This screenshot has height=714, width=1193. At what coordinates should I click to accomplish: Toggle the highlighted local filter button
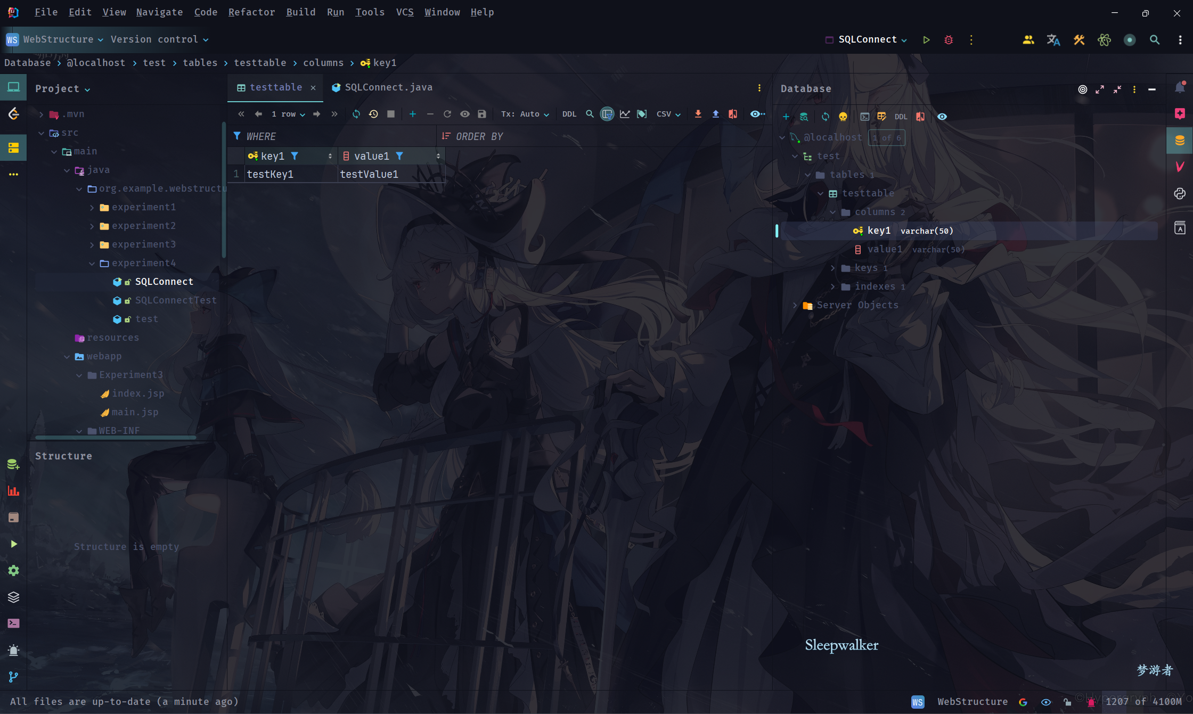tap(607, 114)
